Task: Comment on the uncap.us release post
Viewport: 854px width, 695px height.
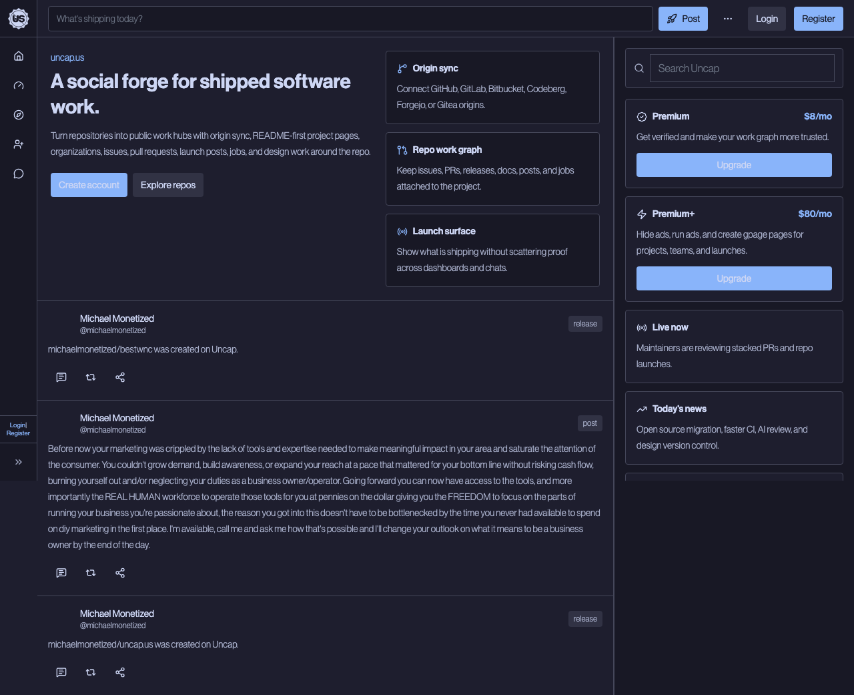Action: (x=61, y=672)
